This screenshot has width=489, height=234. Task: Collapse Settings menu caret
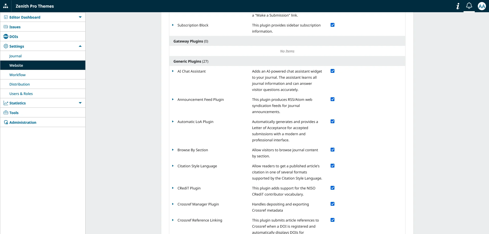point(80,46)
